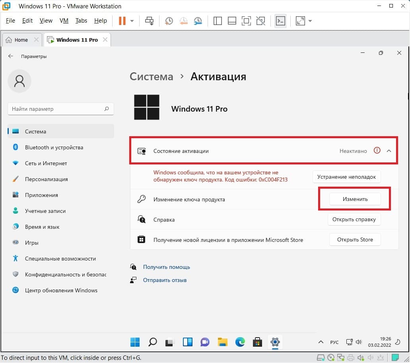Select Система in the sidebar
410x363 pixels.
61,131
